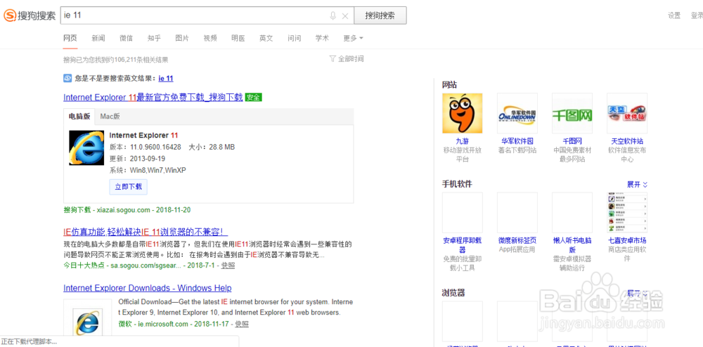Click the 搜狗搜索 search button
The width and height of the screenshot is (703, 347).
point(380,15)
